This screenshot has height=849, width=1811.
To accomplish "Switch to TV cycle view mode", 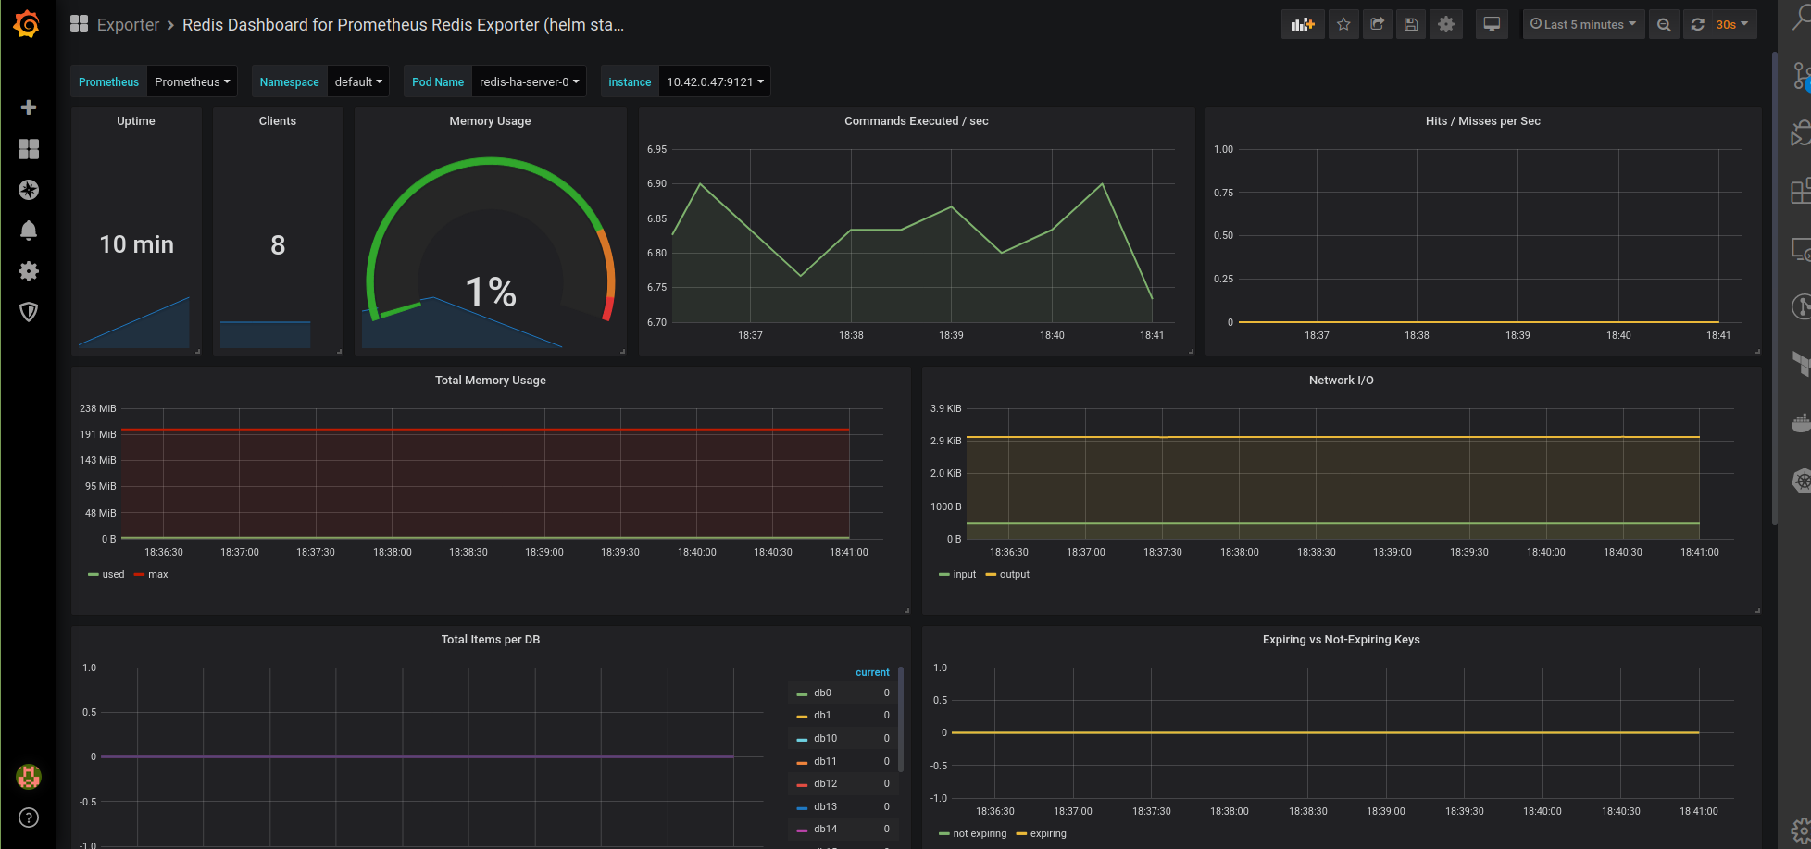I will (1492, 25).
